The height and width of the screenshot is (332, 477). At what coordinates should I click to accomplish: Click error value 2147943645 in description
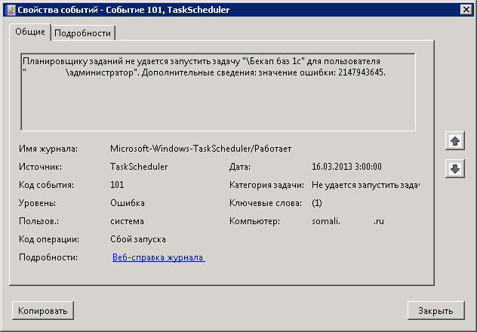click(x=362, y=72)
